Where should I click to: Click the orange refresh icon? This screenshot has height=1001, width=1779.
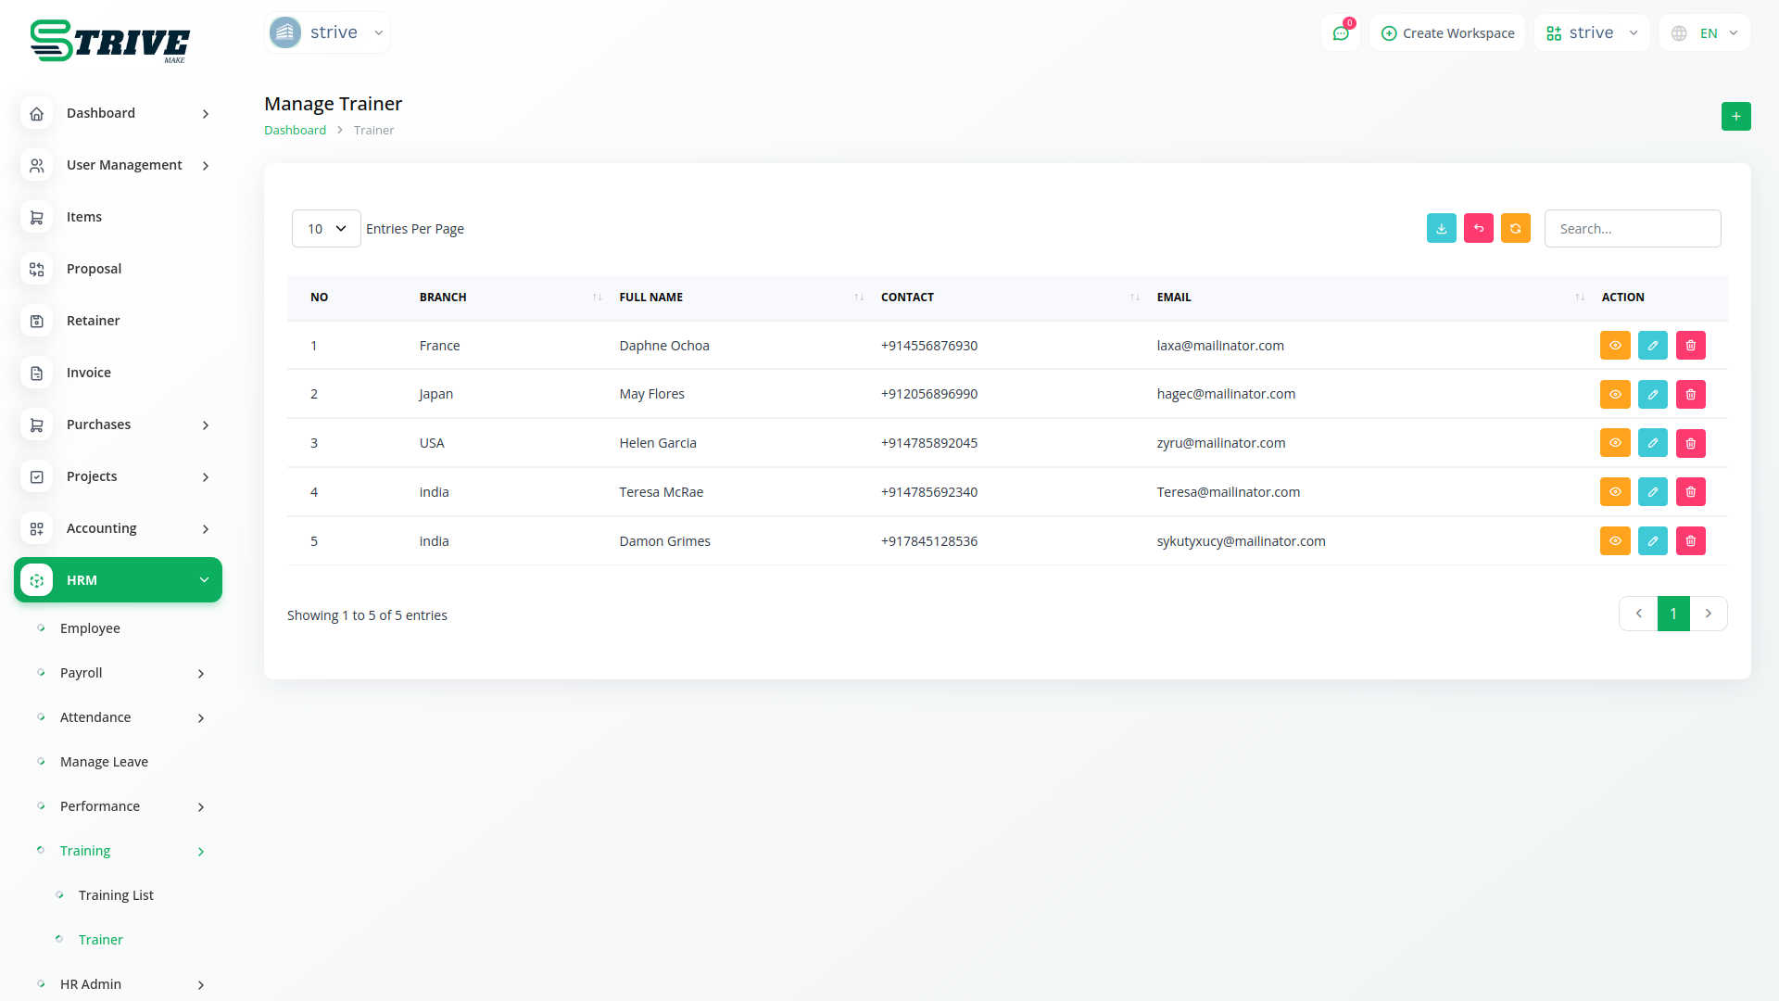pos(1515,228)
